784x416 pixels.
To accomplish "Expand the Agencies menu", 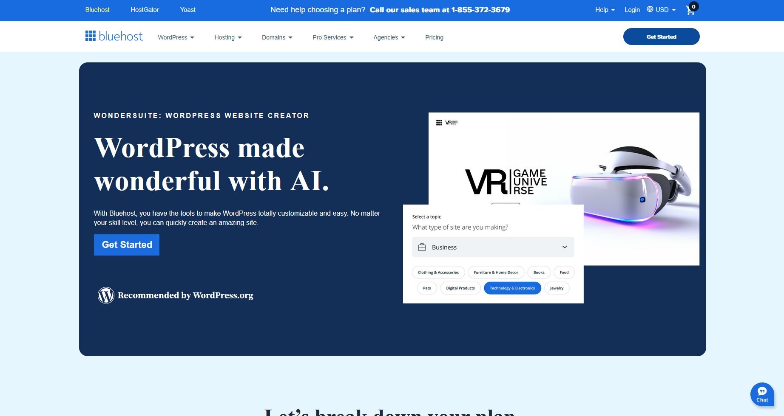I will [x=389, y=37].
